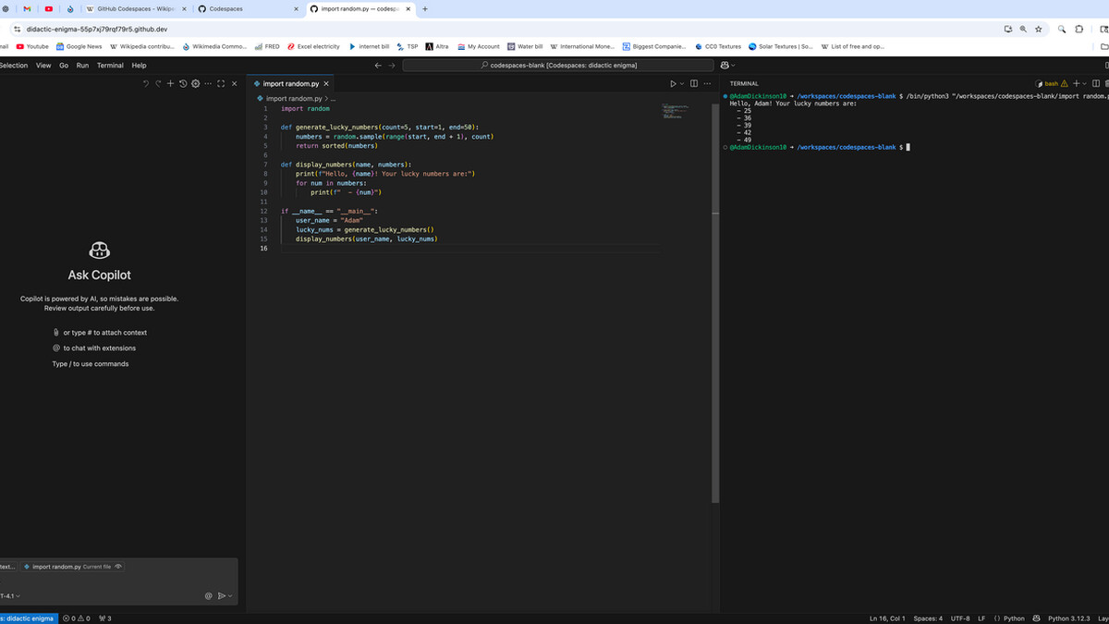
Task: Go forward with the right navigation arrow
Action: [391, 66]
